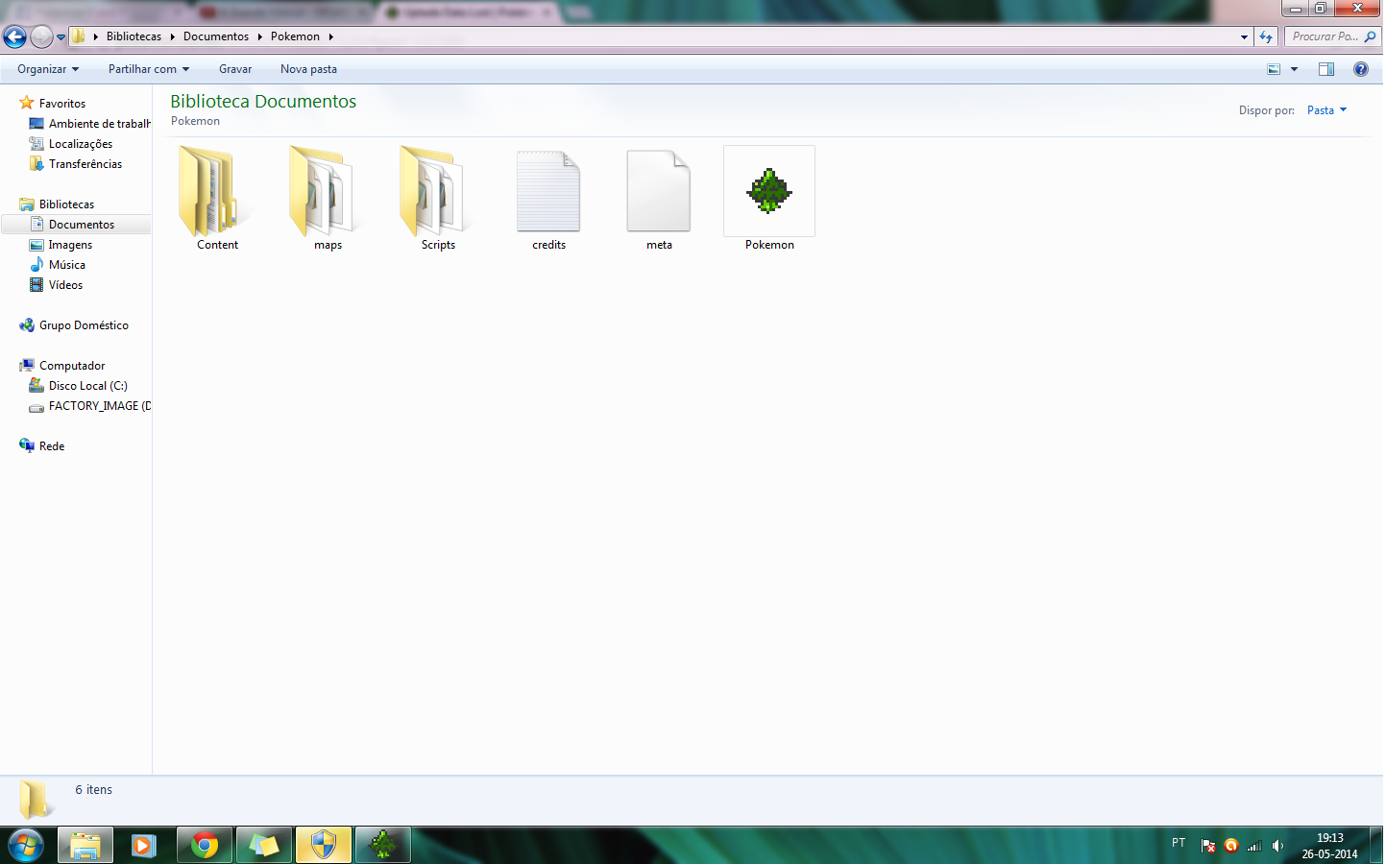Open the view options dropdown arrow

(1294, 69)
